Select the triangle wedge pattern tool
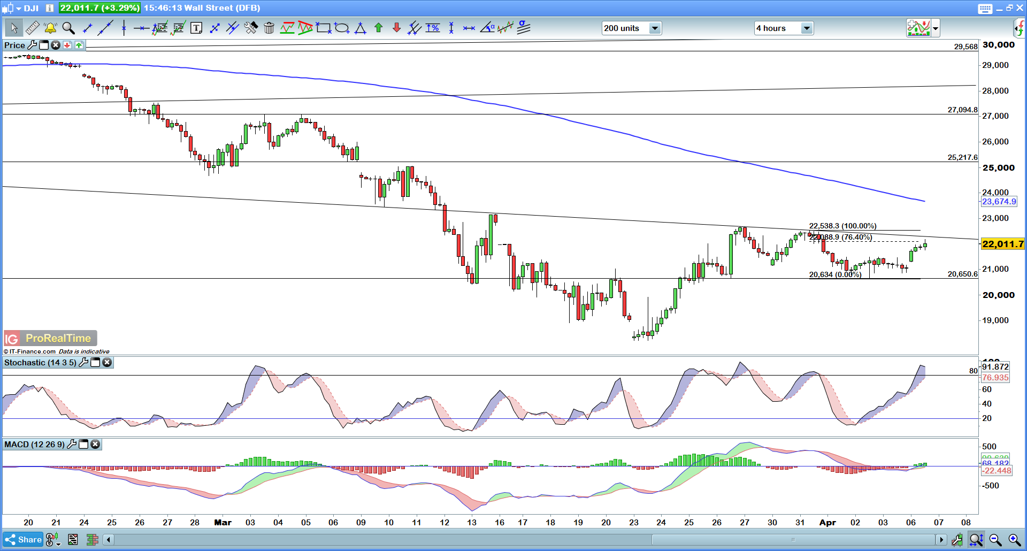This screenshot has width=1027, height=551. (x=305, y=28)
